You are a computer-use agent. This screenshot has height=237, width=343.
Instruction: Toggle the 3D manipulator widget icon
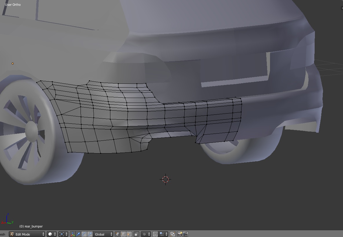[x=72, y=234]
